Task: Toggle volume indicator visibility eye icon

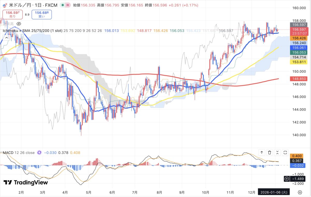Action: click(18, 23)
